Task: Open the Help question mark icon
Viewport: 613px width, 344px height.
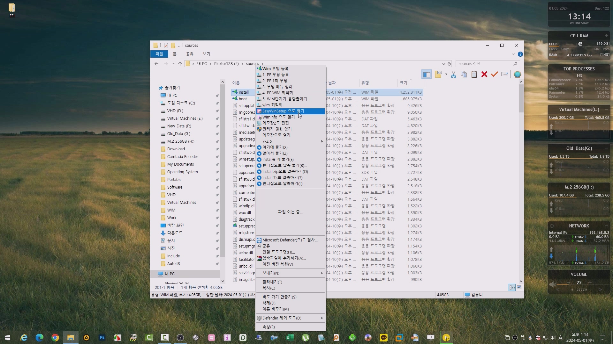Action: (520, 54)
